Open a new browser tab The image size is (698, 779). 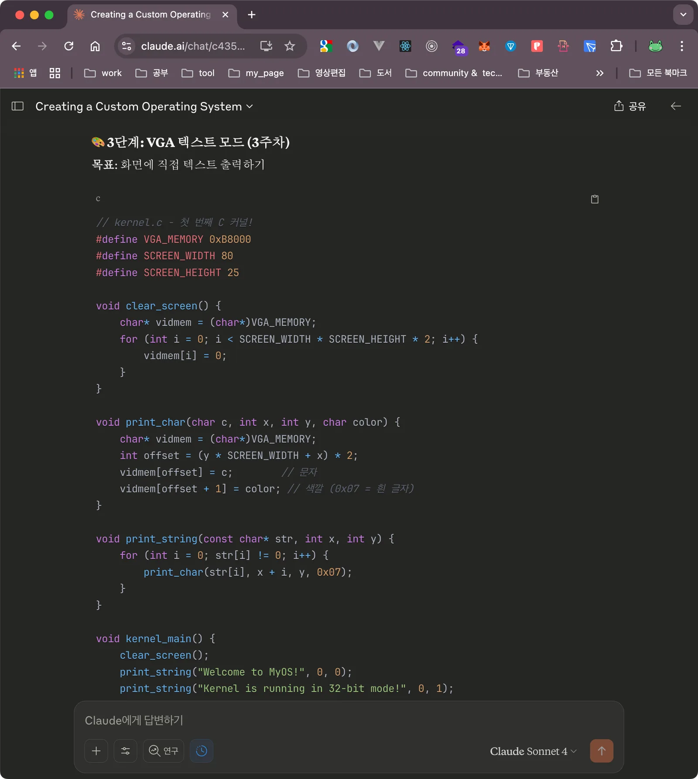[252, 15]
